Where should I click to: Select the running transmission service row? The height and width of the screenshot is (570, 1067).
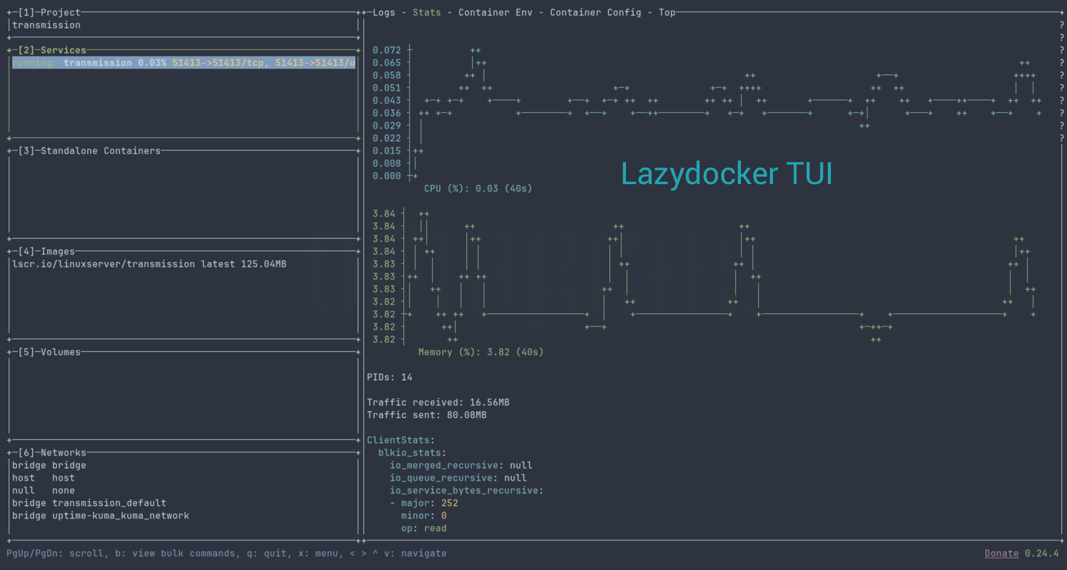[x=184, y=63]
